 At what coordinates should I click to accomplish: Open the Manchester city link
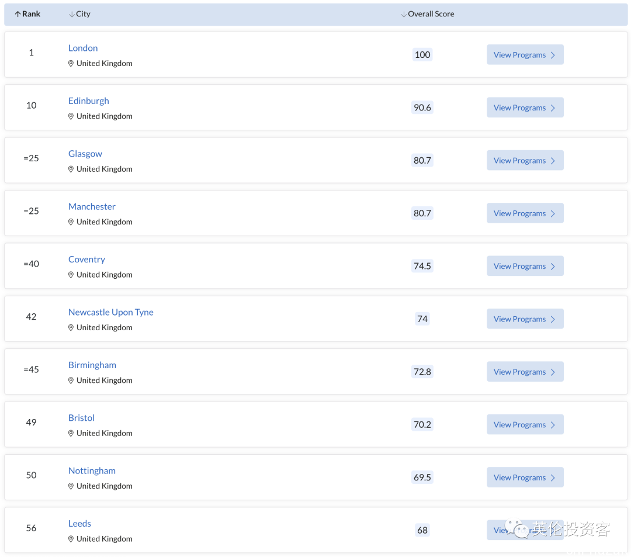[x=92, y=206]
